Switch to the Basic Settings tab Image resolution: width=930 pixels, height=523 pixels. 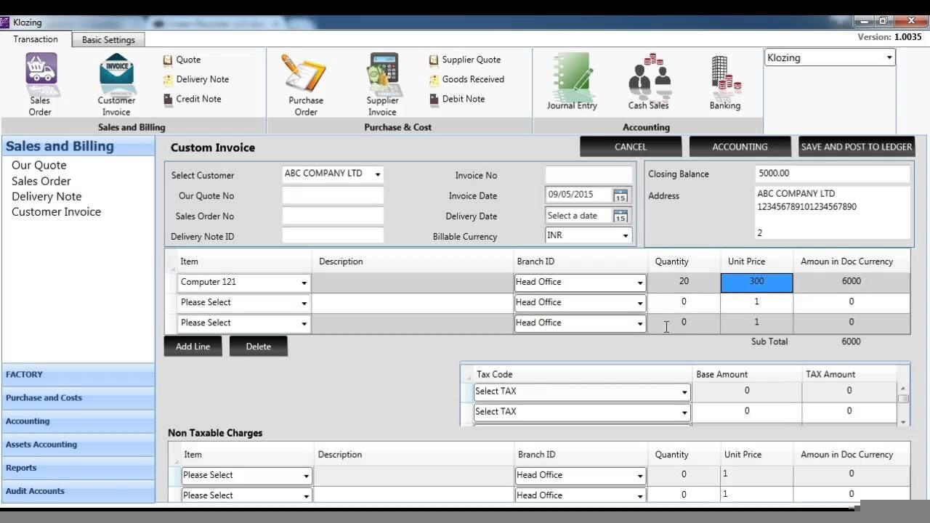[x=108, y=40]
